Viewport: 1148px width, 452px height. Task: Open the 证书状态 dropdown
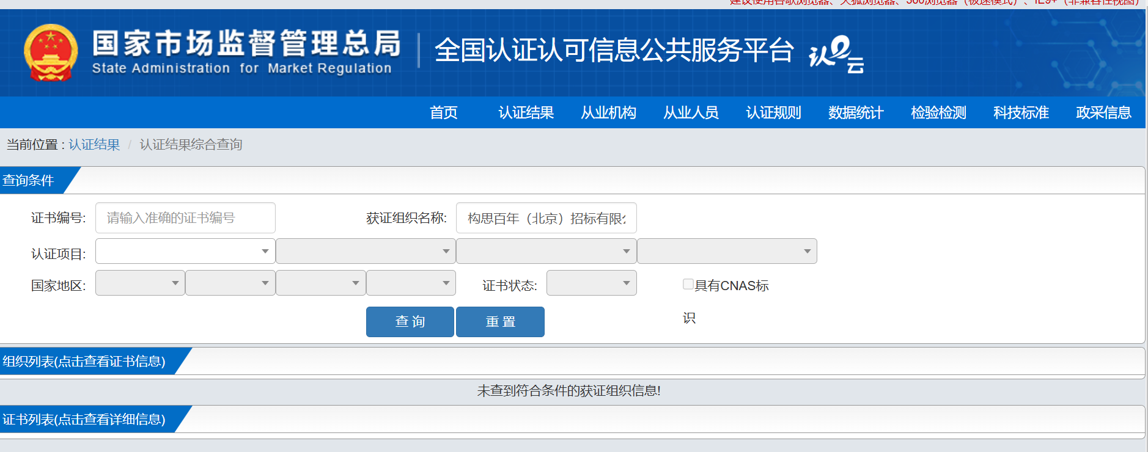[591, 283]
